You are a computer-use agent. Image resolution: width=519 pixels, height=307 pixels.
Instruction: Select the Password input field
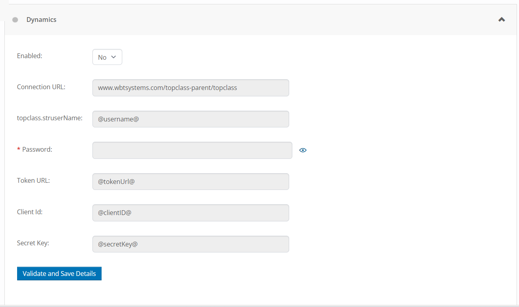click(x=192, y=150)
